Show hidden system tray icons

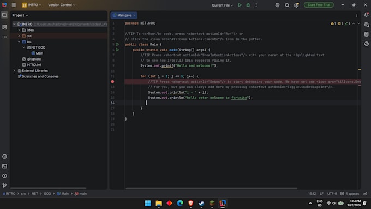pos(310,203)
